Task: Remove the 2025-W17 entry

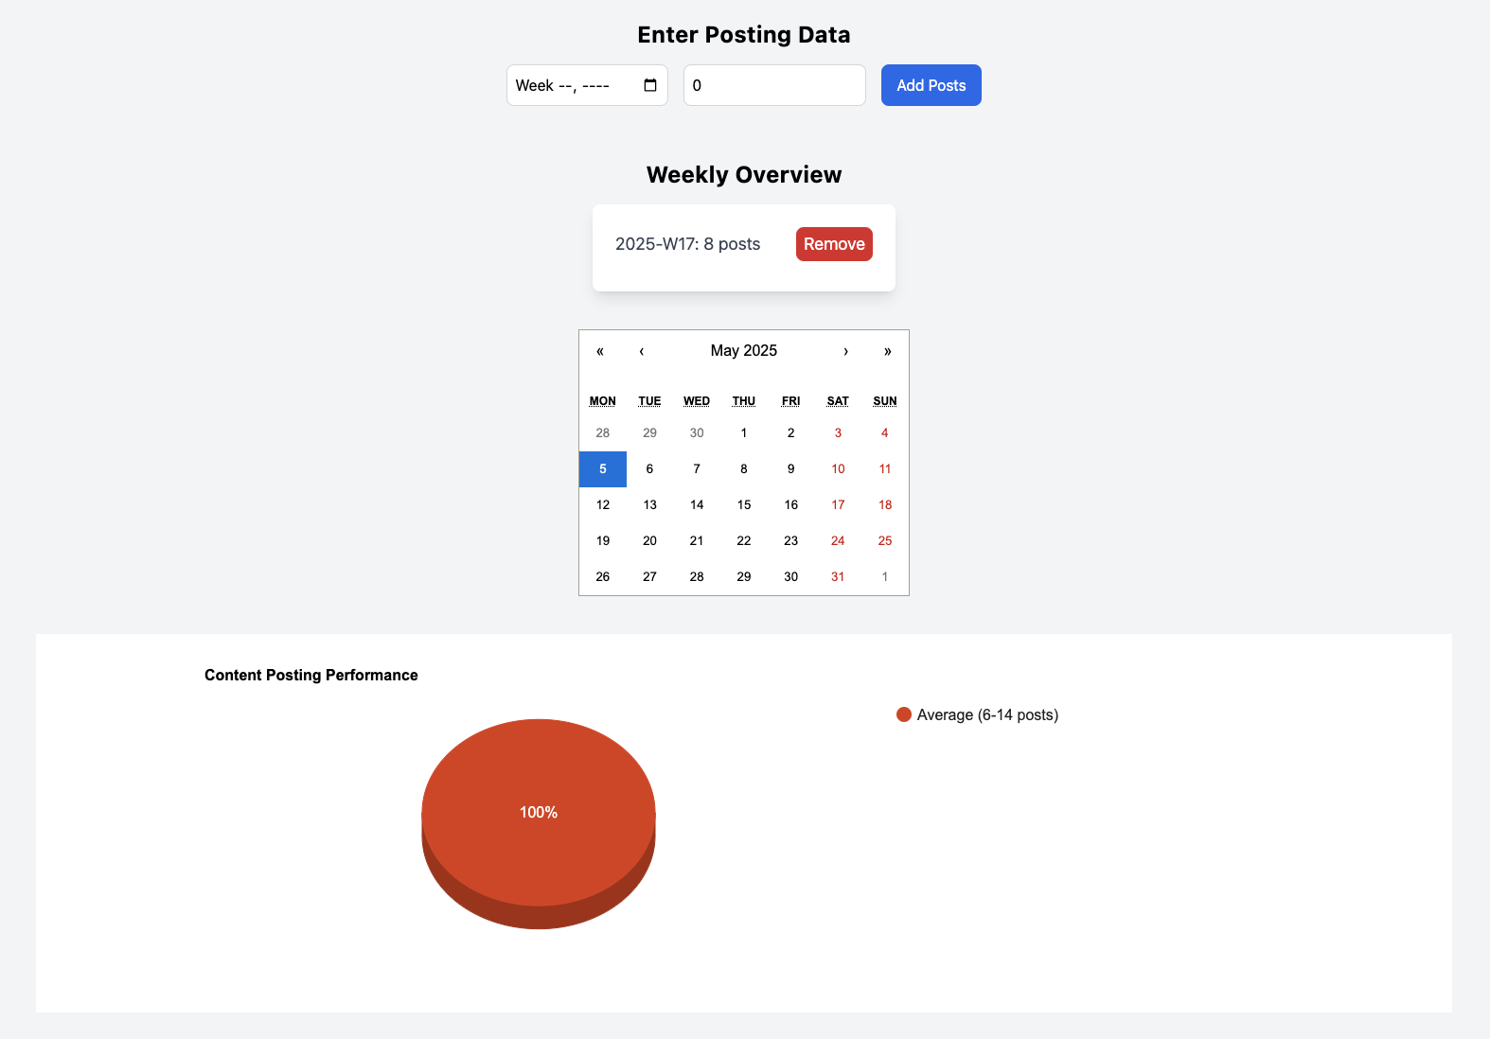Action: click(x=833, y=244)
